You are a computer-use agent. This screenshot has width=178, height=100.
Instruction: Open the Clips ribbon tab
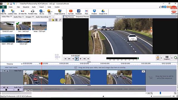point(18,7)
